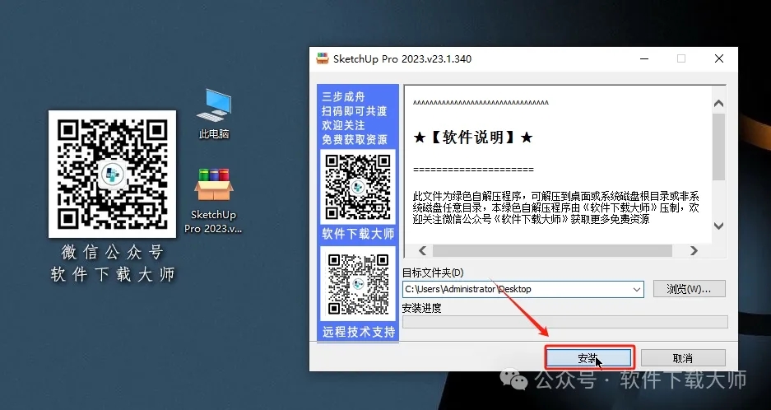Click the 三步成舟 text in the sidebar
771x410 pixels.
(343, 96)
